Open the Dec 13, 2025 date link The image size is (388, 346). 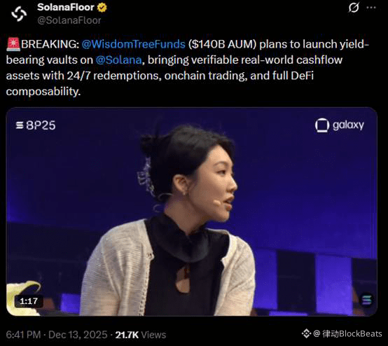point(78,335)
